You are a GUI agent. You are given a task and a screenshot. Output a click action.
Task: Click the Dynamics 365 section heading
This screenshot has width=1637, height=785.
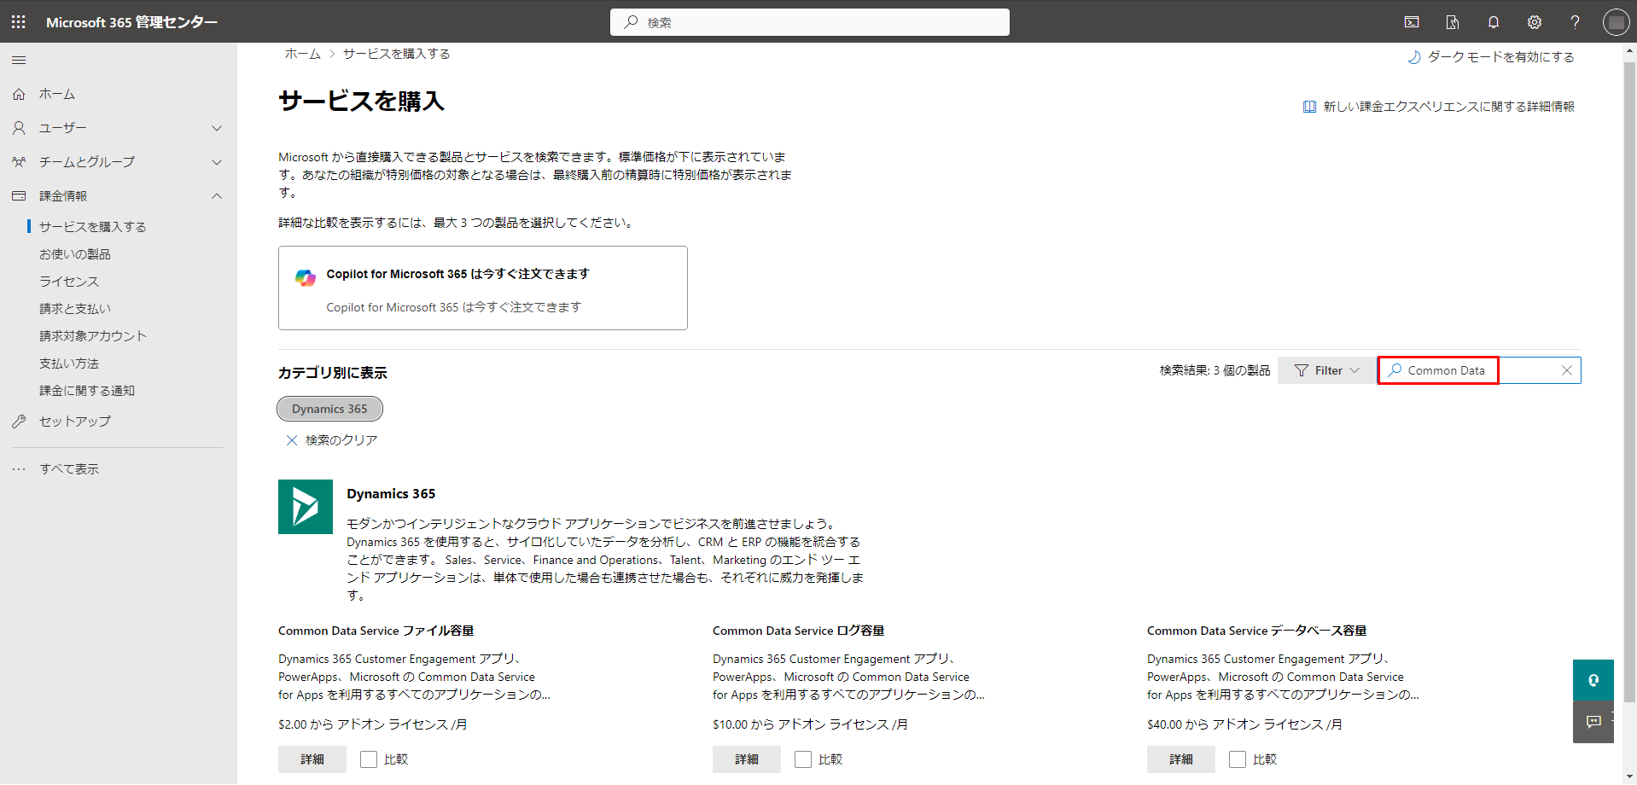pos(391,494)
